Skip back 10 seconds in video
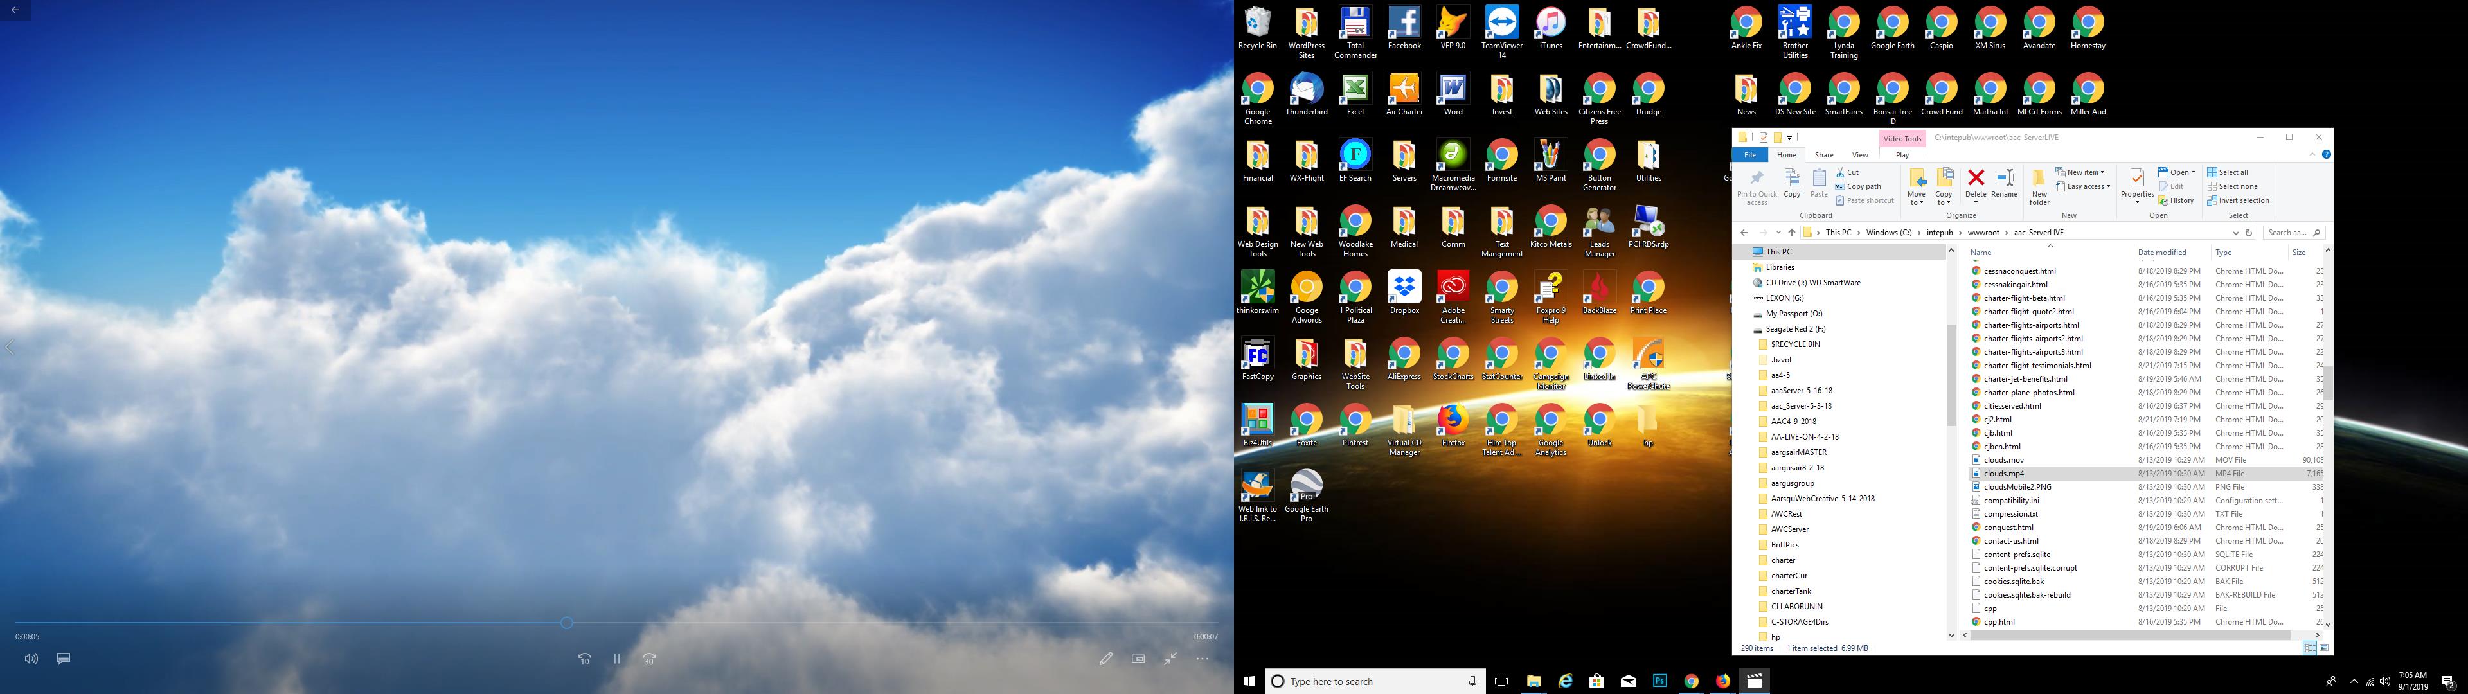The image size is (2468, 694). (584, 659)
